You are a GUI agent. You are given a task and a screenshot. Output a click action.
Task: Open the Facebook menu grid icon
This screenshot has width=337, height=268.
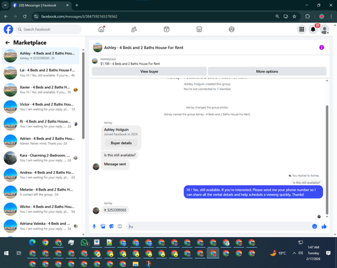[x=302, y=30]
